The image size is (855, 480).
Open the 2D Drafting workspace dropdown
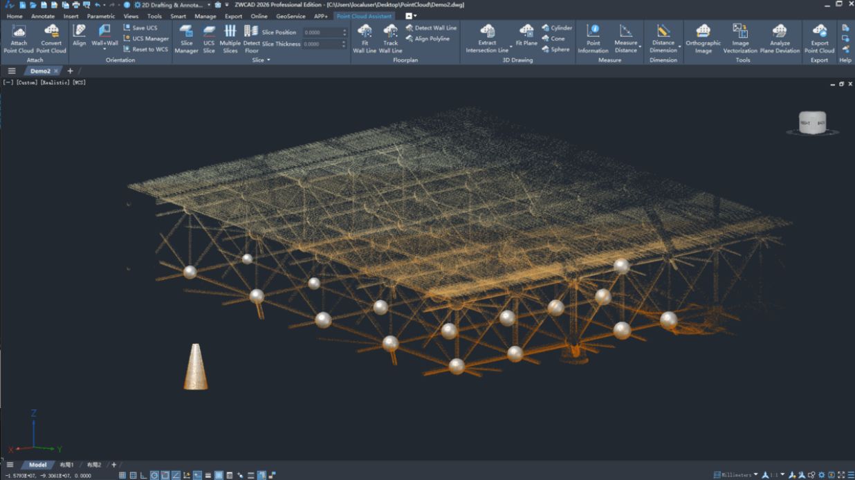209,5
